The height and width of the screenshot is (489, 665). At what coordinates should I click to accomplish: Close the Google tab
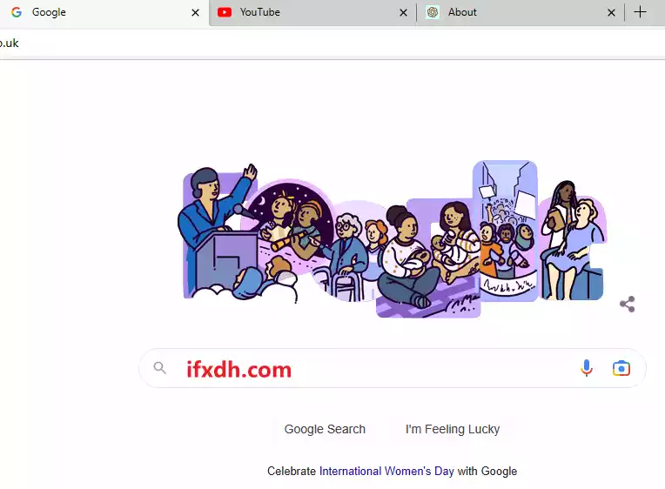[x=195, y=13]
